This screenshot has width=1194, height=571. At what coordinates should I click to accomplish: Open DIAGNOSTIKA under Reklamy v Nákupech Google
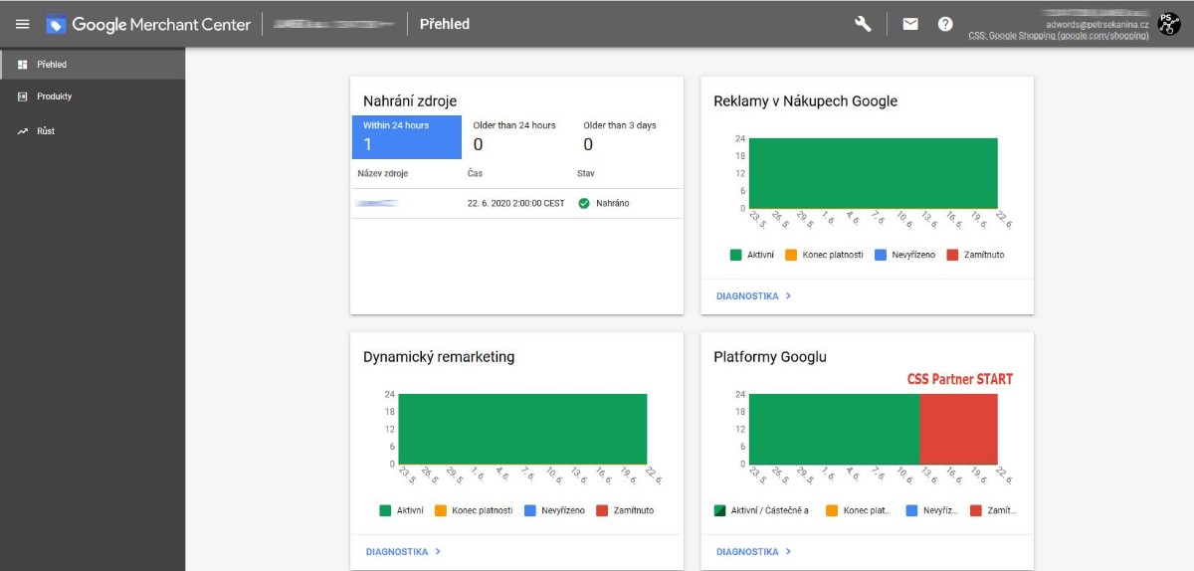click(753, 295)
